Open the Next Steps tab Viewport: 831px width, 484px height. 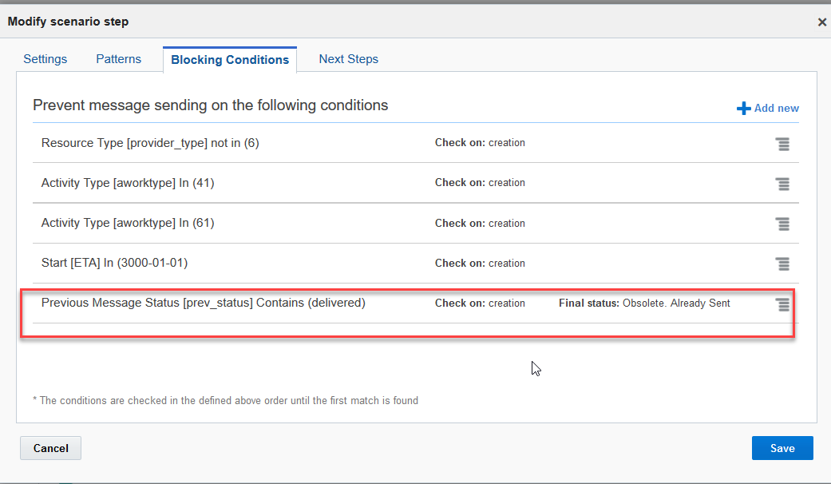[348, 59]
